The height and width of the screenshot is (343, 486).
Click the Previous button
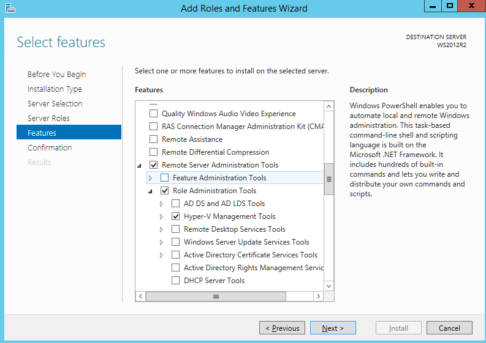(x=282, y=328)
